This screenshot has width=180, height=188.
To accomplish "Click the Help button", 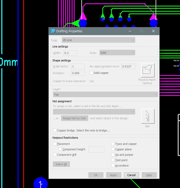I will (149, 175).
